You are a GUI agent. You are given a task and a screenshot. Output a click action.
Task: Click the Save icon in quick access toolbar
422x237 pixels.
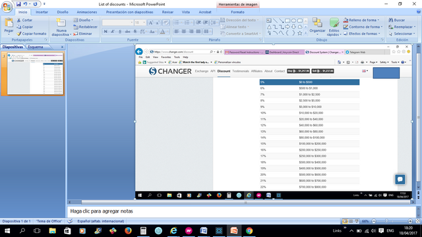tap(18, 4)
